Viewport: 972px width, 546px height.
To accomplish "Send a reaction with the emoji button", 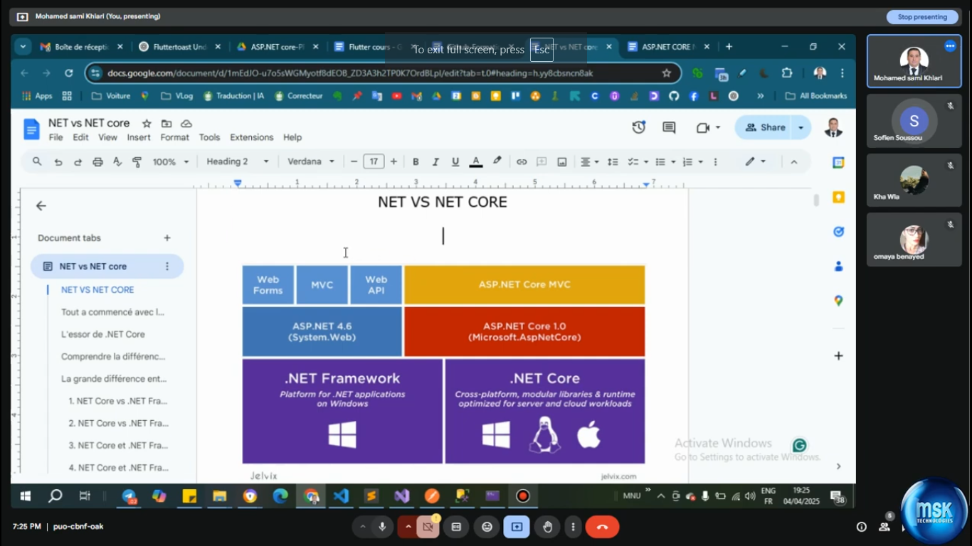I will pyautogui.click(x=487, y=527).
